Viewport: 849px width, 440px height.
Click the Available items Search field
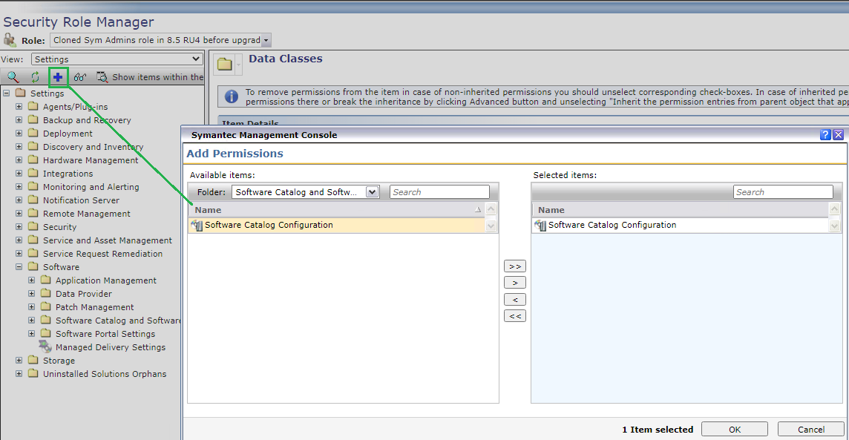click(439, 192)
